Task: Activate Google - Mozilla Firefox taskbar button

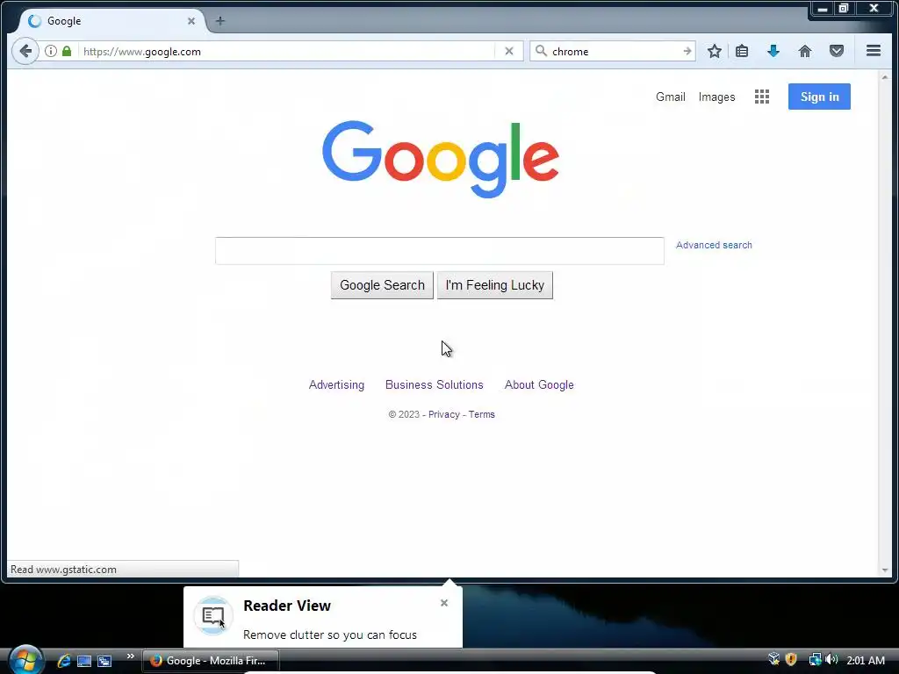Action: click(210, 660)
